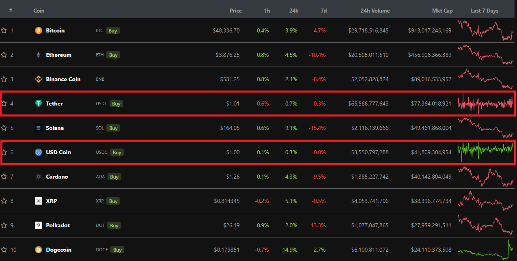The image size is (517, 261).
Task: Click Buy next to SOL
Action: pyautogui.click(x=113, y=128)
